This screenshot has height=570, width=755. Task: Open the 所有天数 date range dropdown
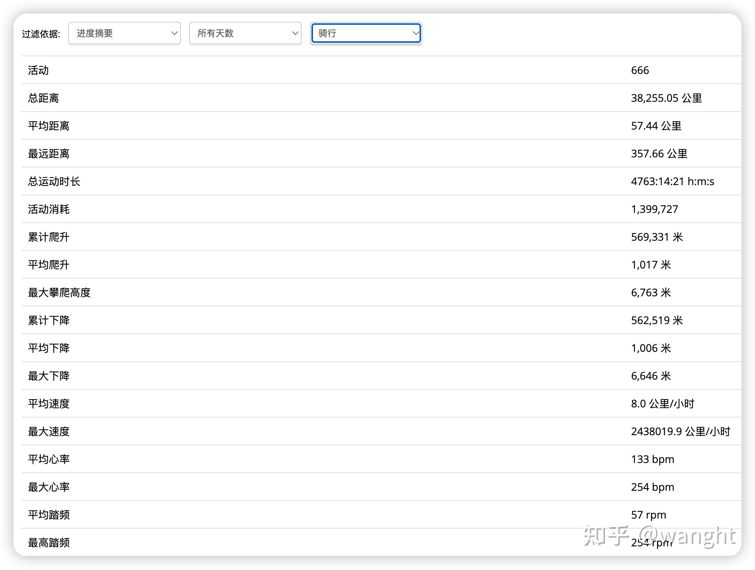[x=245, y=33]
